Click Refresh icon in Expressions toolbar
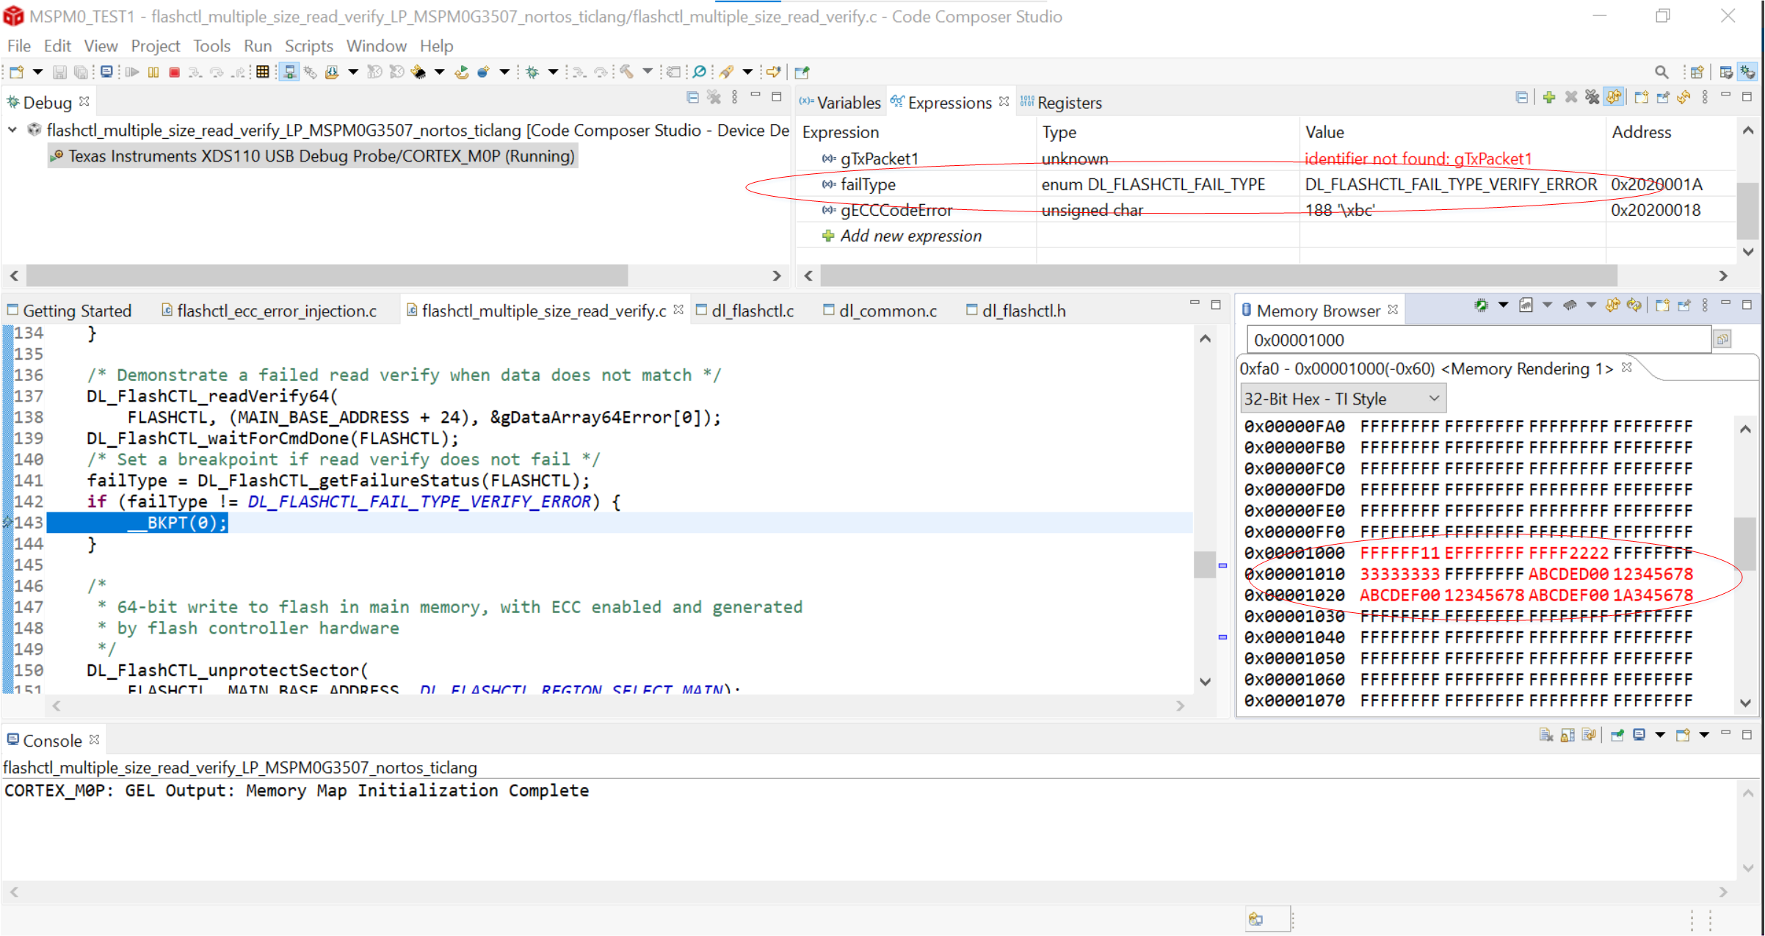The height and width of the screenshot is (936, 1765). coord(1684,98)
